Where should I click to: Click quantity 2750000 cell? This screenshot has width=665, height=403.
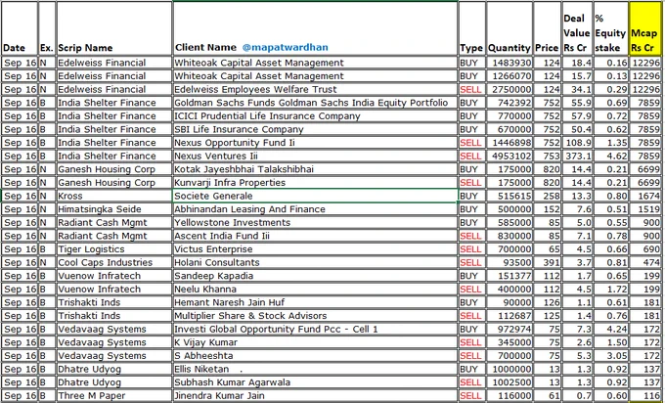[x=510, y=90]
